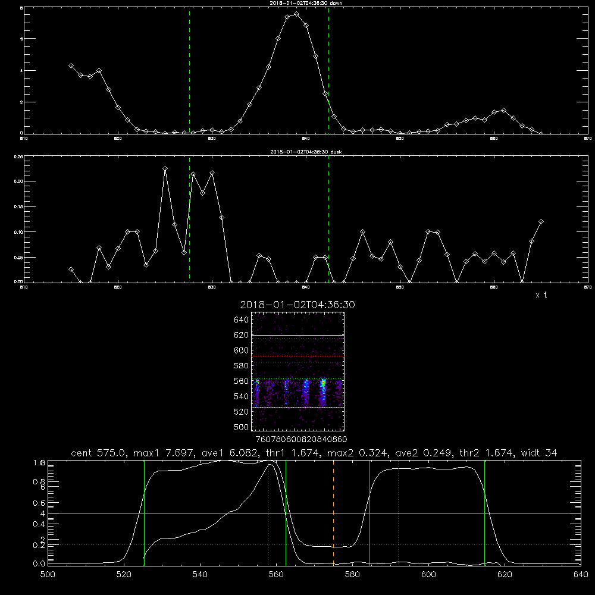Image resolution: width=595 pixels, height=595 pixels.
Task: Click the '520' y-axis label of color image
Action: (x=242, y=412)
